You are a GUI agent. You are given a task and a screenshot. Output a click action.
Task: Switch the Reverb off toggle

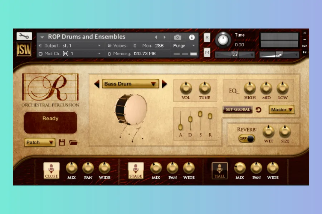(x=247, y=139)
